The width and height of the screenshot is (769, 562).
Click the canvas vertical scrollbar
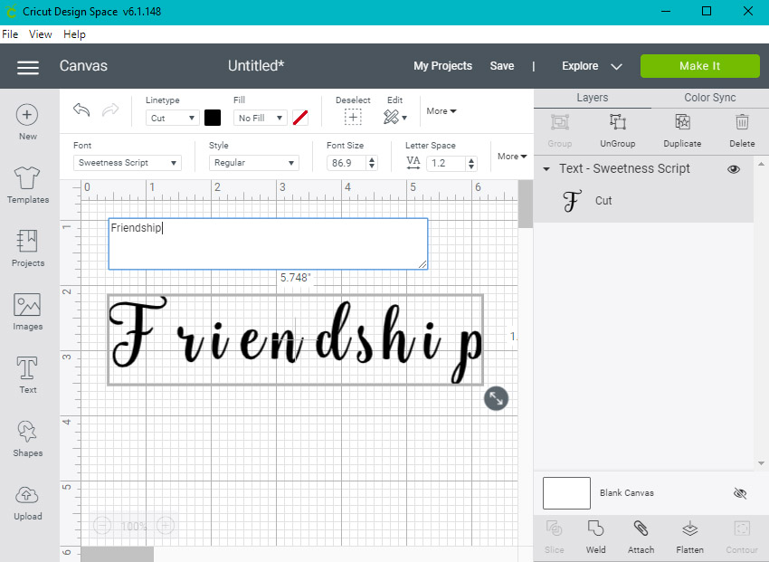tap(526, 204)
